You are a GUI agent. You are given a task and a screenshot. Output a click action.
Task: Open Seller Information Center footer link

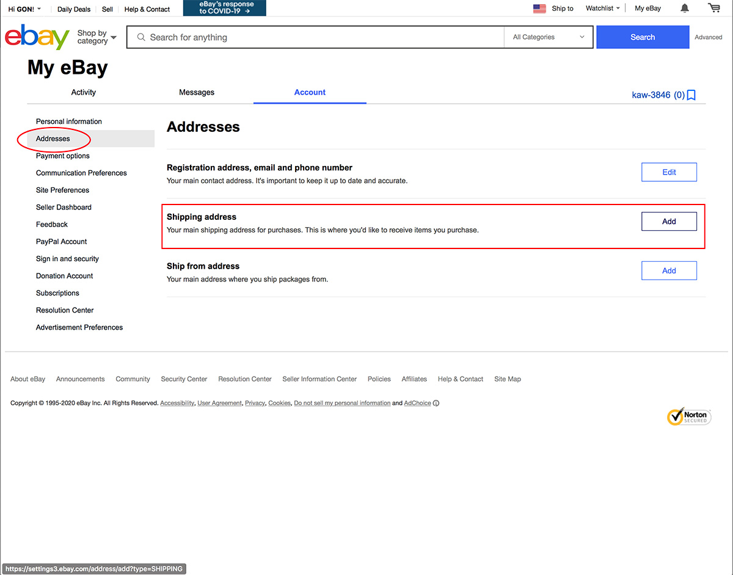tap(319, 379)
